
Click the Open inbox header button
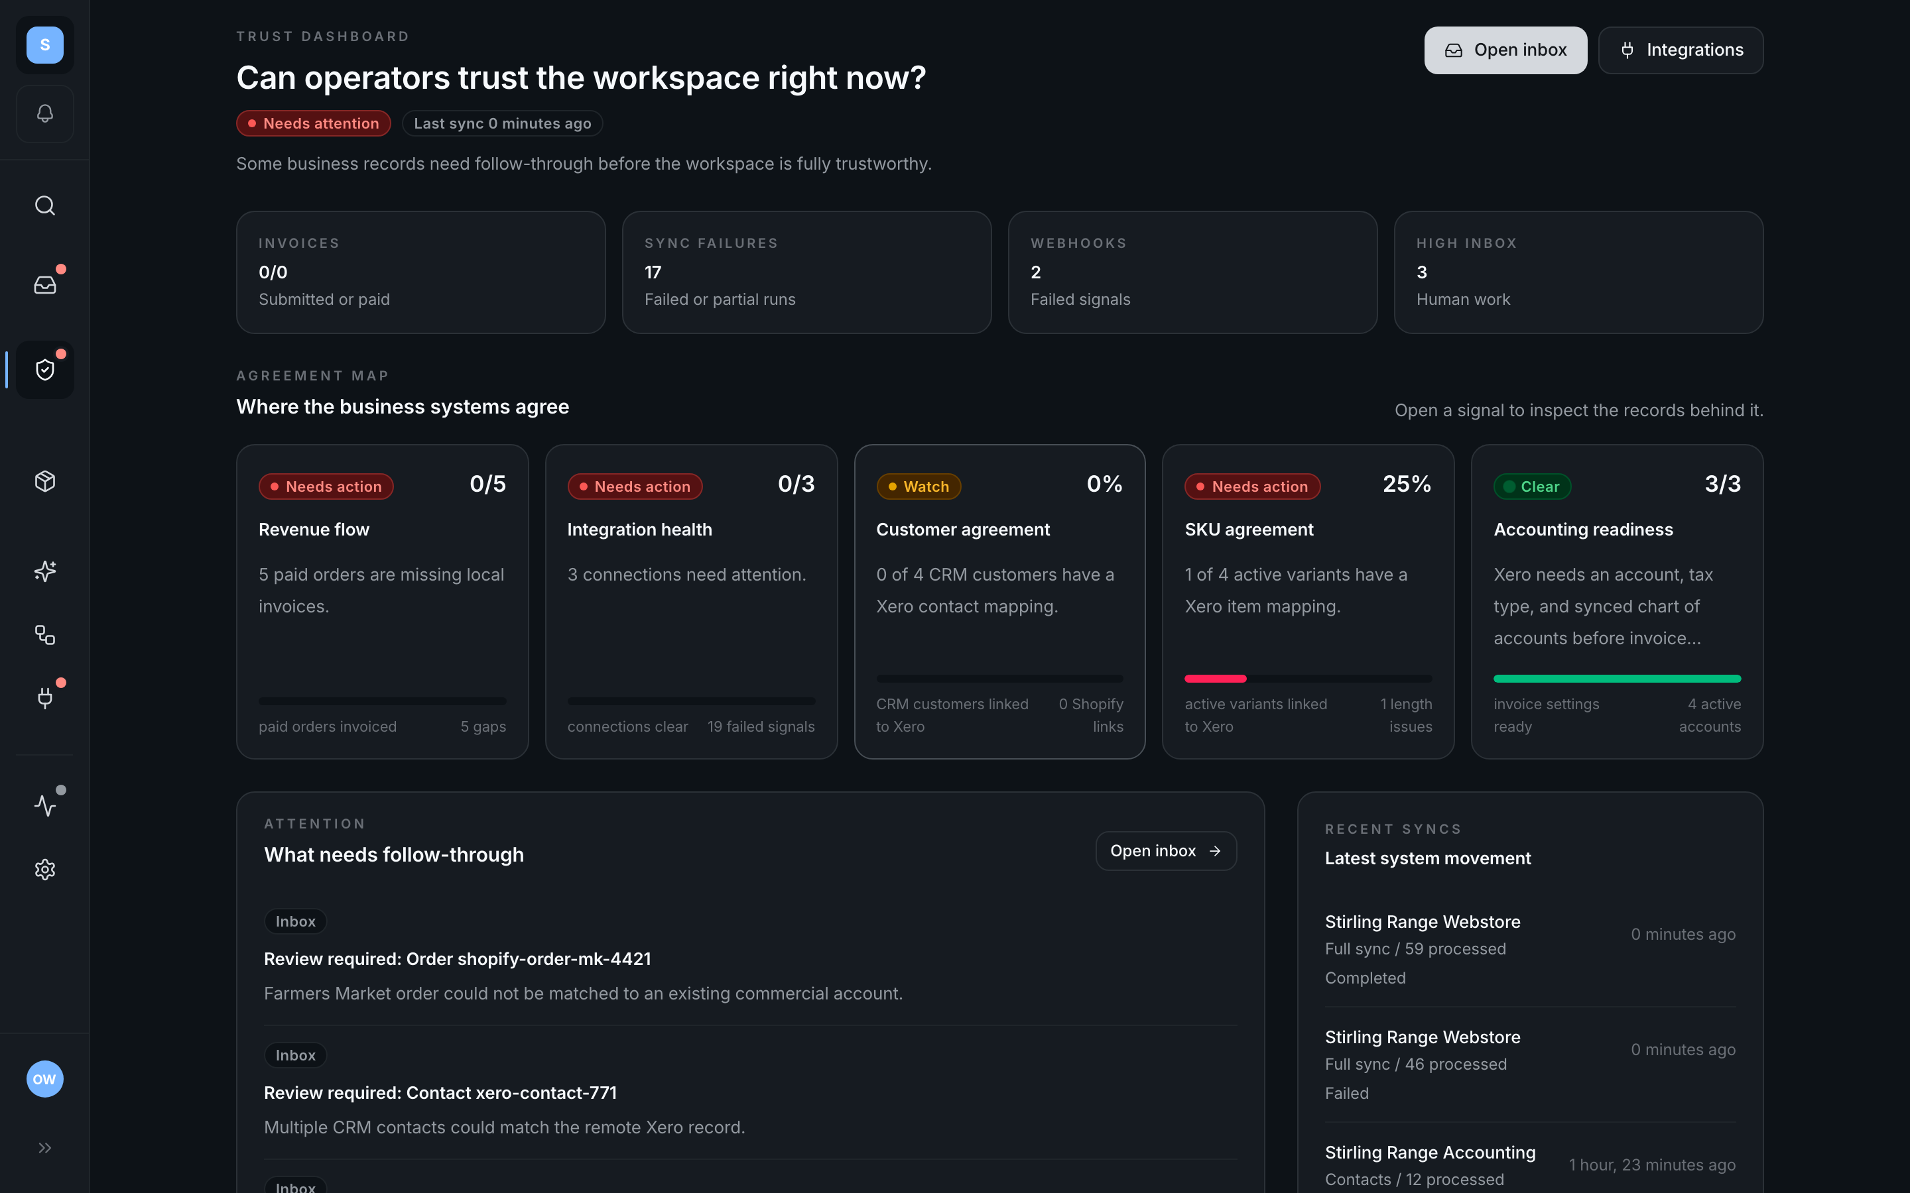tap(1505, 50)
